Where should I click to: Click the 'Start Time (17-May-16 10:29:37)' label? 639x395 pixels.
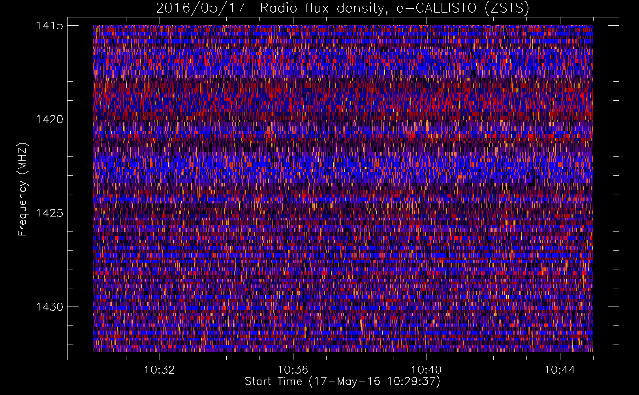click(x=342, y=382)
